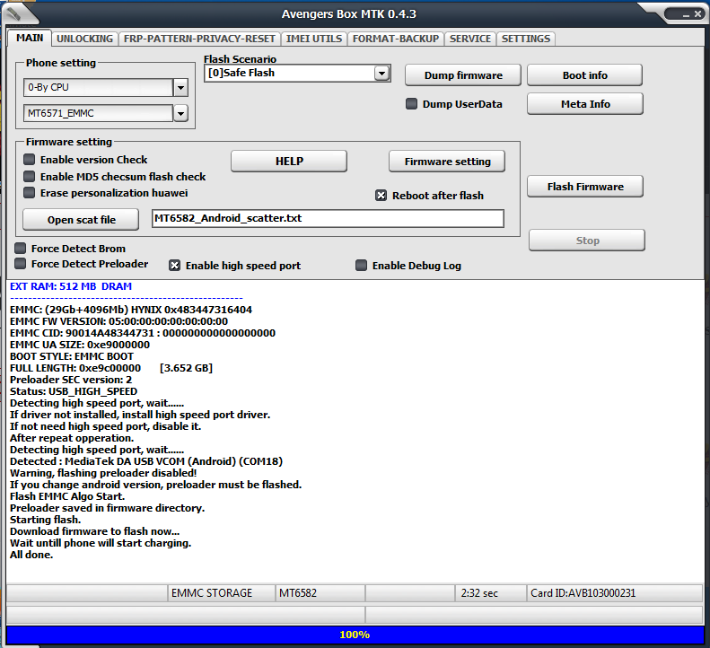Click the Starting flash. log line
The width and height of the screenshot is (710, 648).
point(45,520)
